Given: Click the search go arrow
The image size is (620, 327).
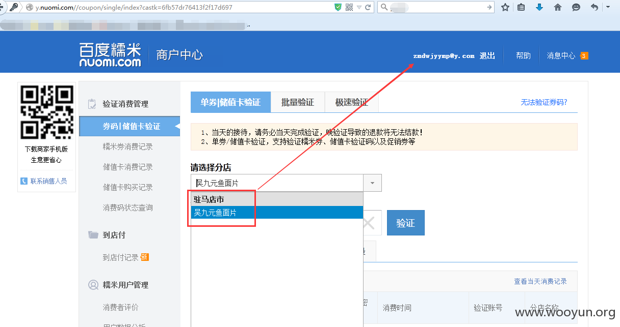Looking at the screenshot, I should pos(489,7).
